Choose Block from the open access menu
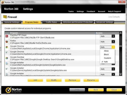Screen dimensions: 127x95 point(106,55)
